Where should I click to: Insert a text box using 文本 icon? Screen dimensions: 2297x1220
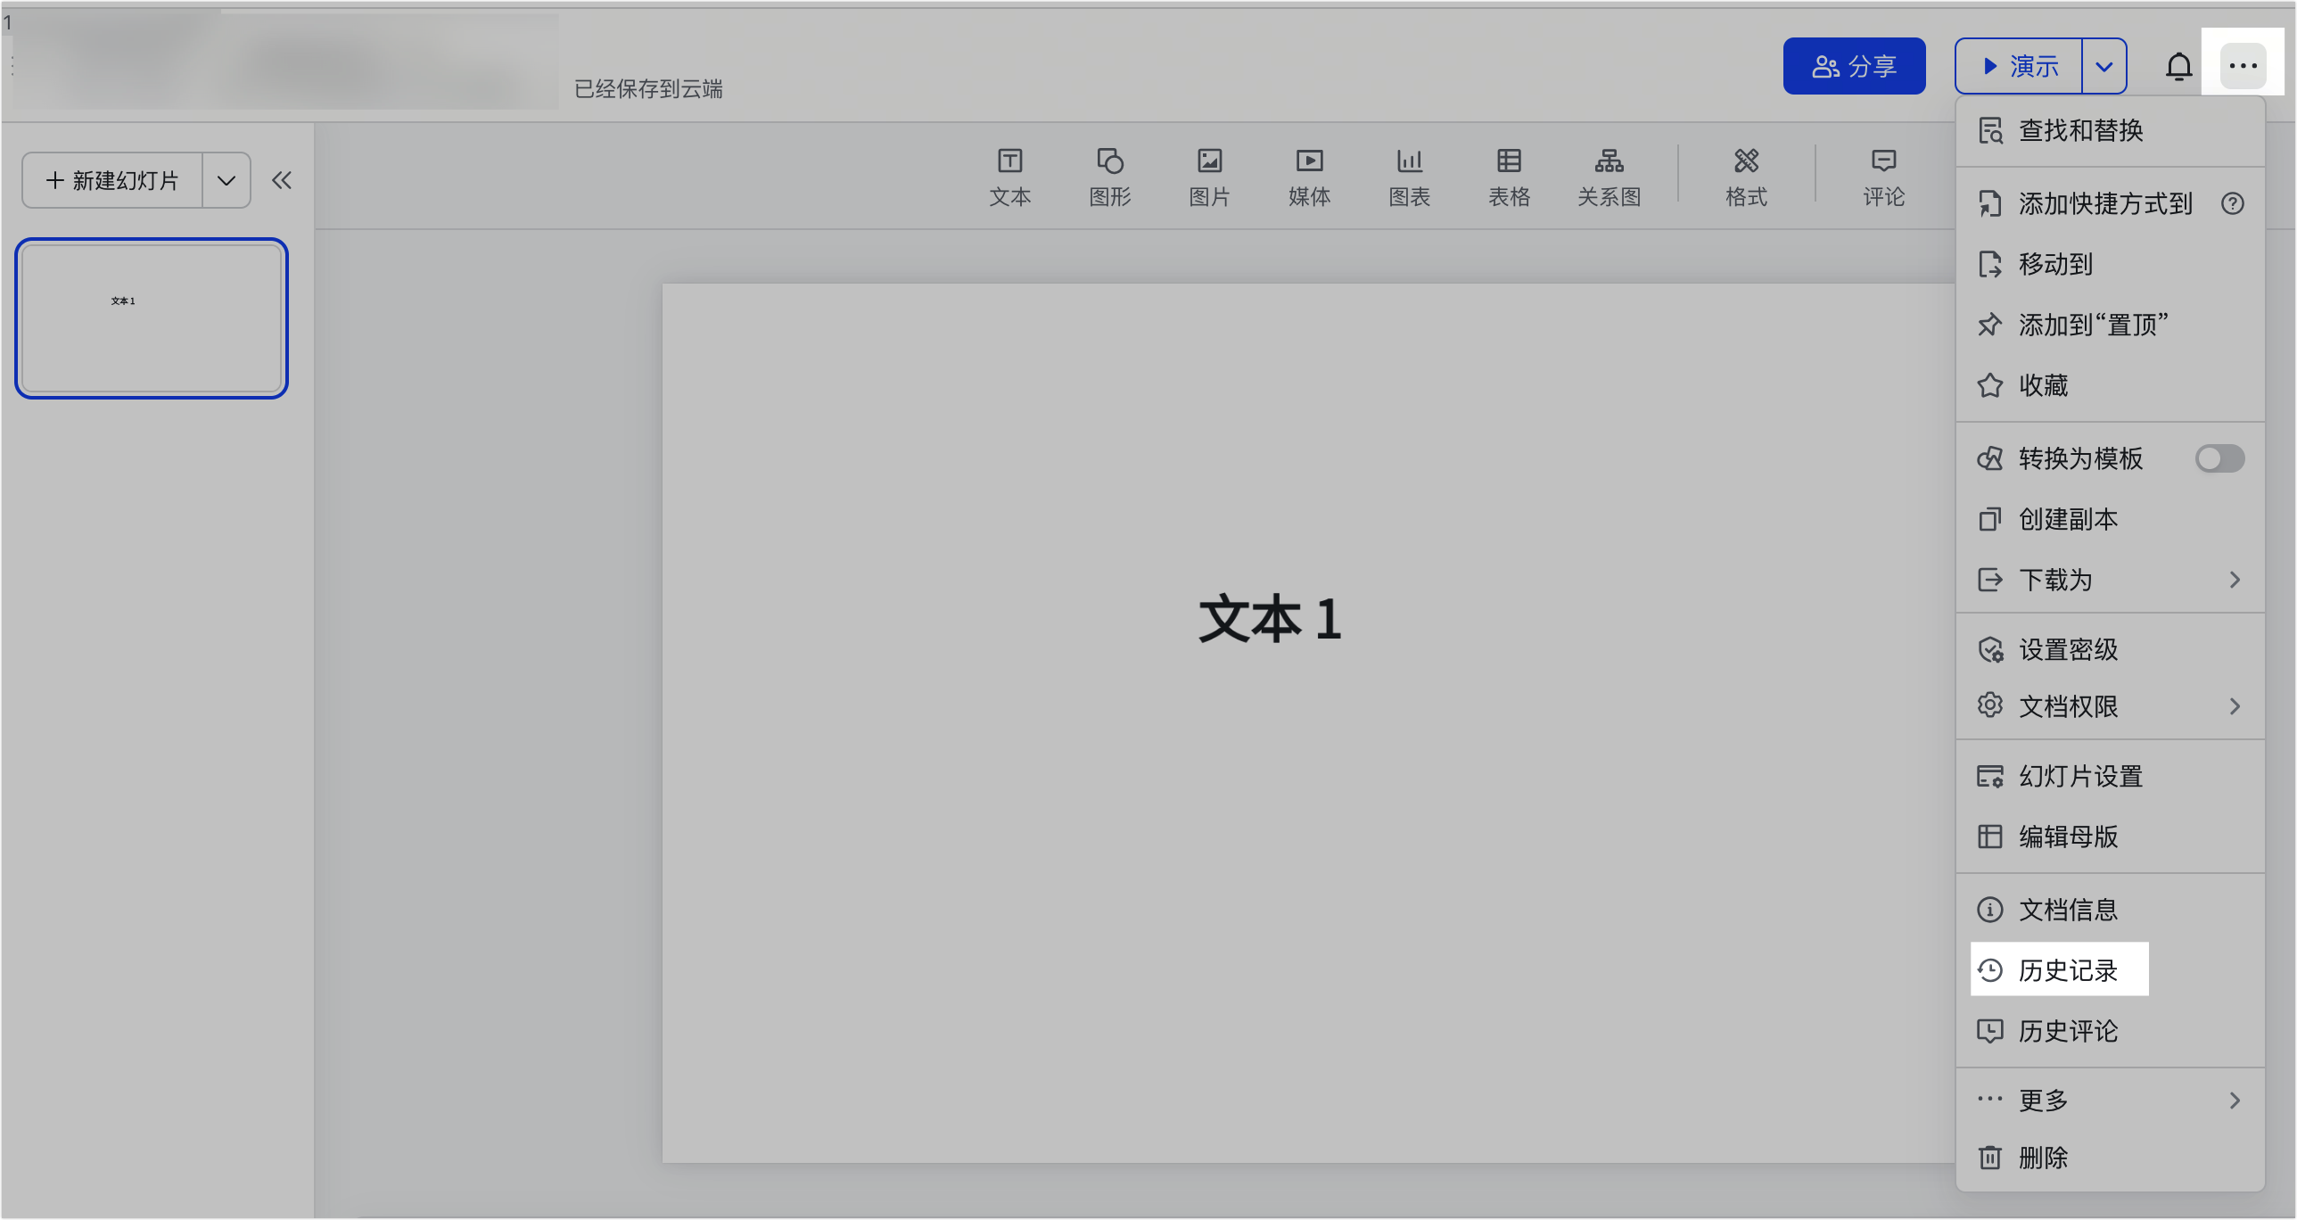point(1009,177)
